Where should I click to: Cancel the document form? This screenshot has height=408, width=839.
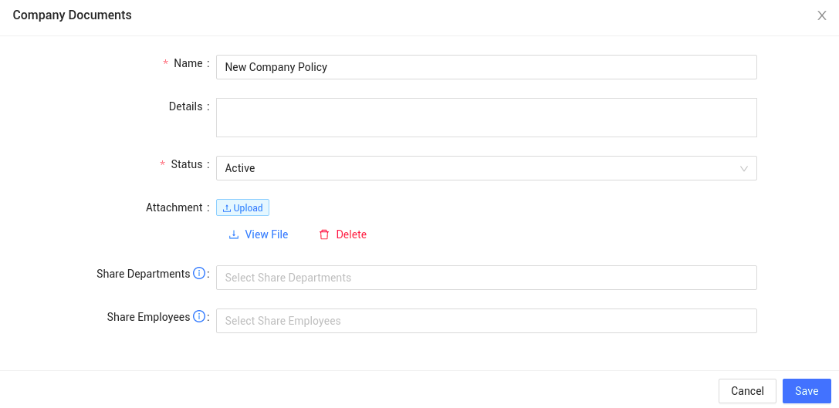[x=747, y=391]
